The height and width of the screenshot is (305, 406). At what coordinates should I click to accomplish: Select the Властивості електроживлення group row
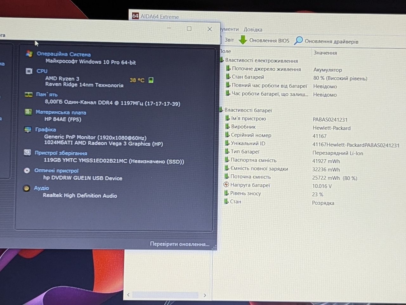(x=261, y=60)
